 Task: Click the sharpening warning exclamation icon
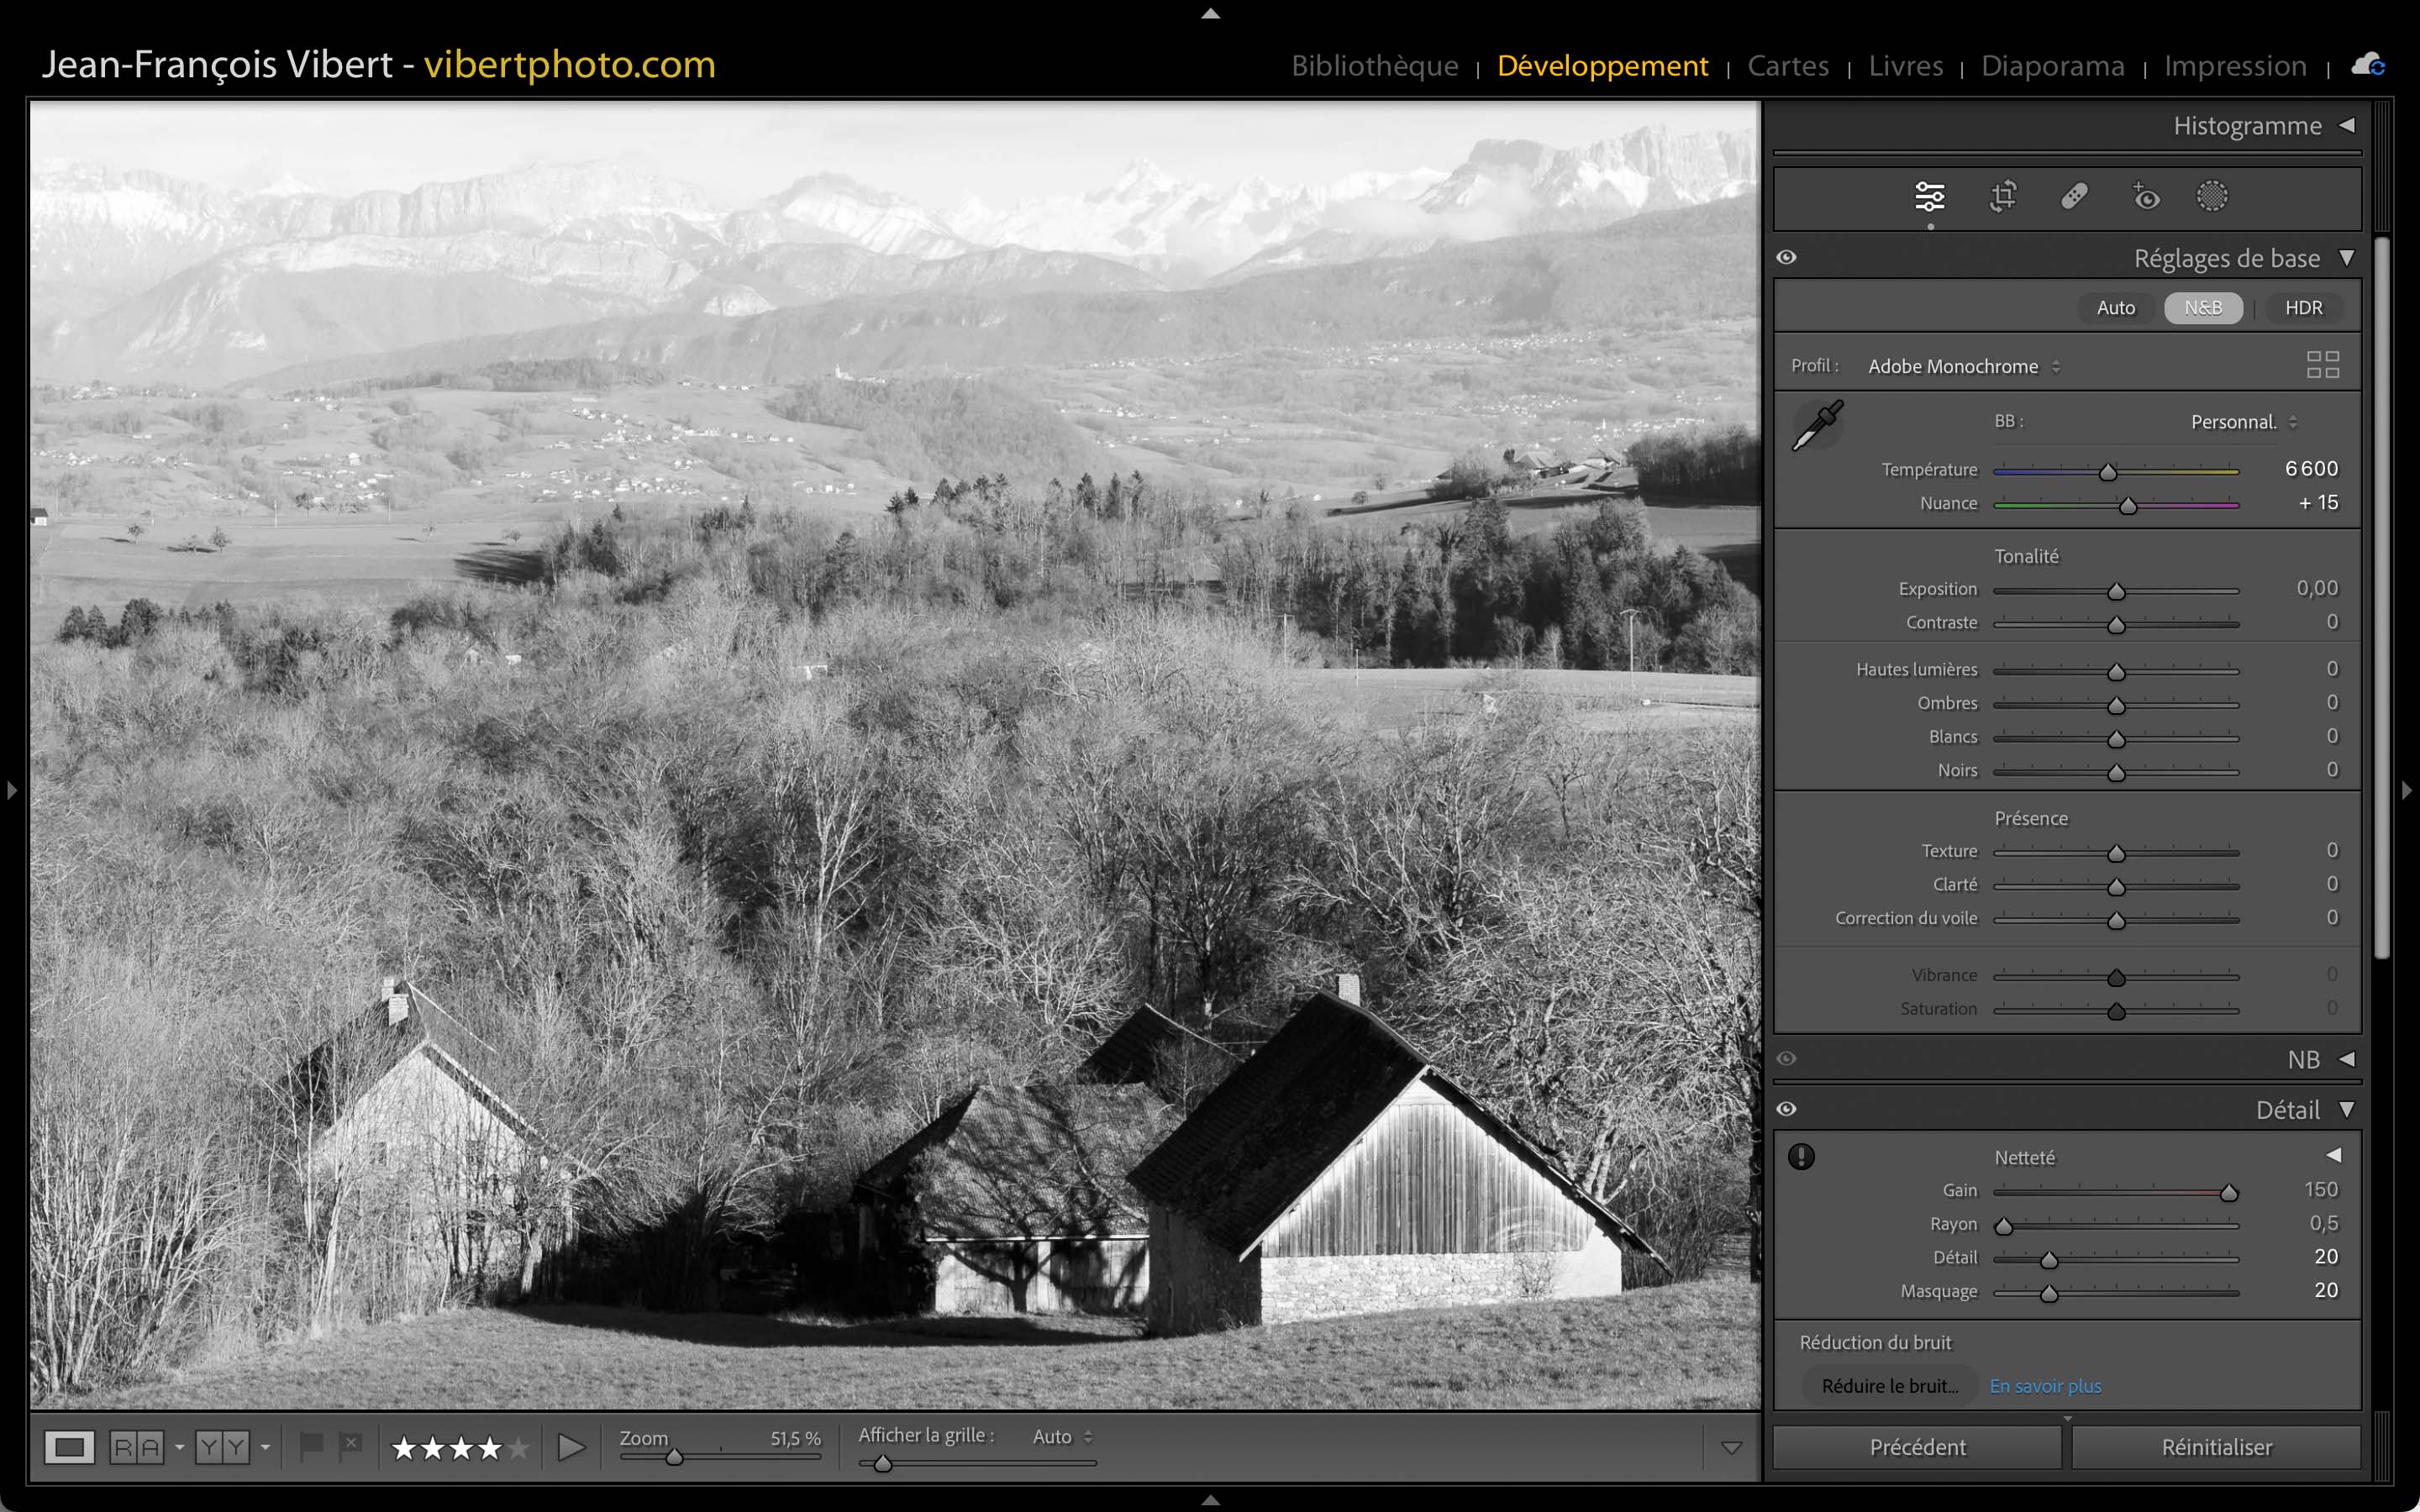(x=1801, y=1157)
